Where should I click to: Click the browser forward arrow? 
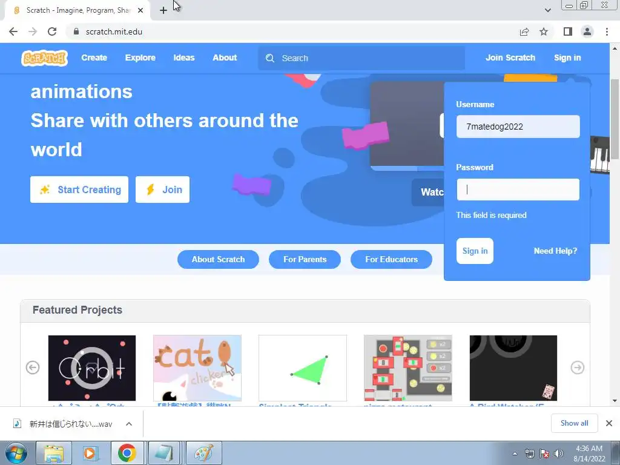[x=33, y=31]
